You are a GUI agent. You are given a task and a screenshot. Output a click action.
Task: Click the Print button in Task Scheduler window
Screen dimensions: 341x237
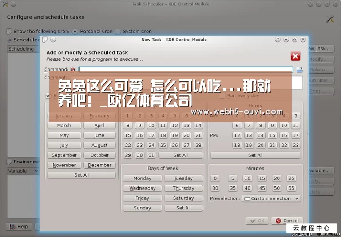321,91
